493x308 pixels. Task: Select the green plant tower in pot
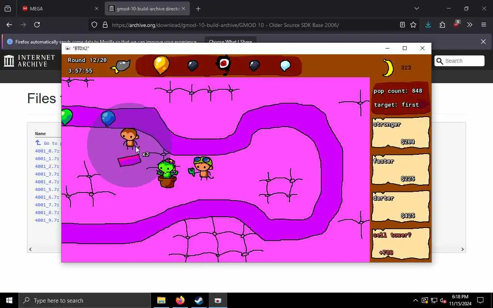coord(168,173)
